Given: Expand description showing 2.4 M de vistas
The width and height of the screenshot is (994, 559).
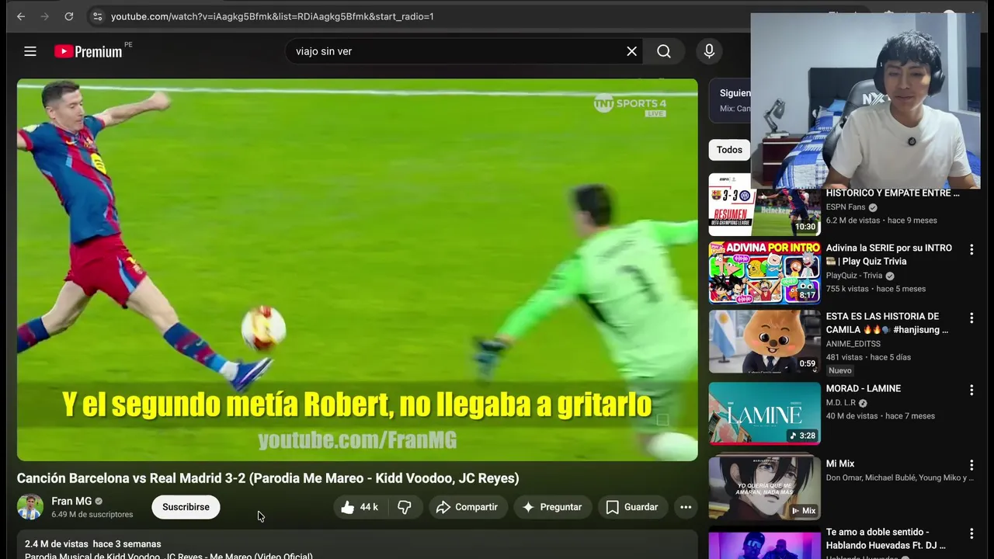Looking at the screenshot, I should pyautogui.click(x=357, y=545).
